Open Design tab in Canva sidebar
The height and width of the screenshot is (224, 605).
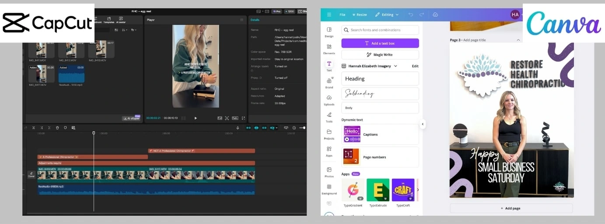tap(329, 31)
